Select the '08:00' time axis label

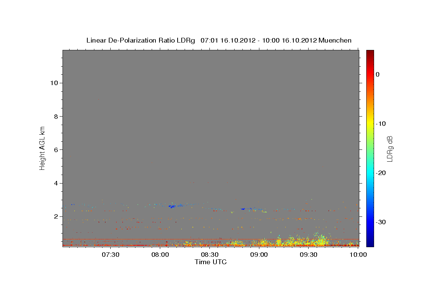(160, 255)
